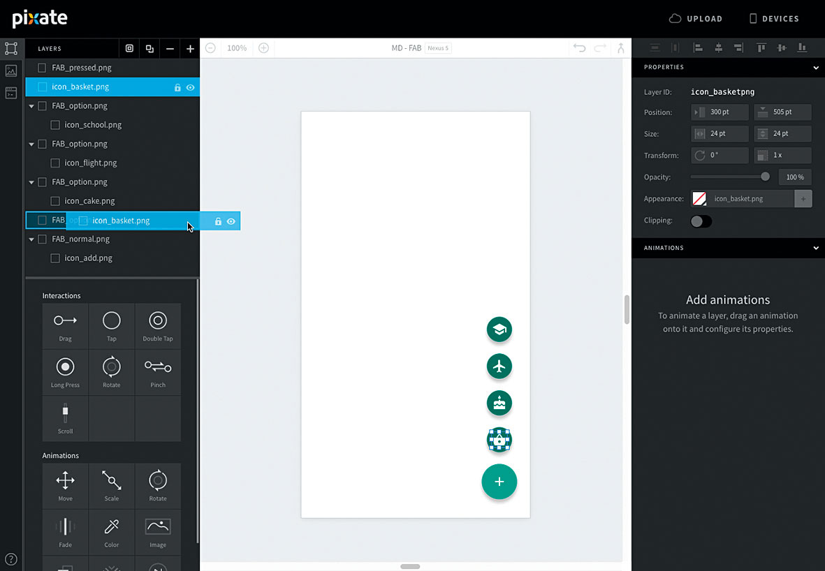The image size is (825, 571).
Task: Zoom out the canvas with minus circle
Action: (x=210, y=48)
